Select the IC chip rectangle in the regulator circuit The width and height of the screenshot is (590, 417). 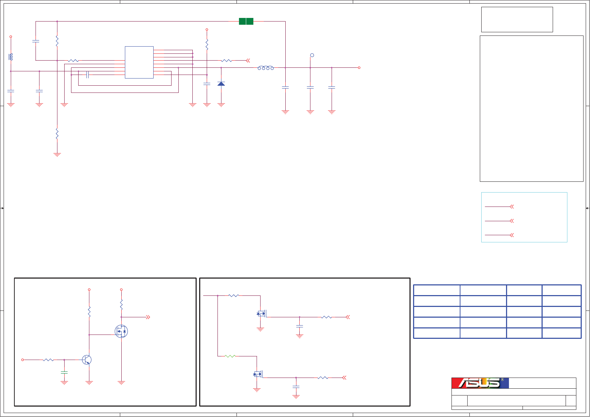[139, 62]
